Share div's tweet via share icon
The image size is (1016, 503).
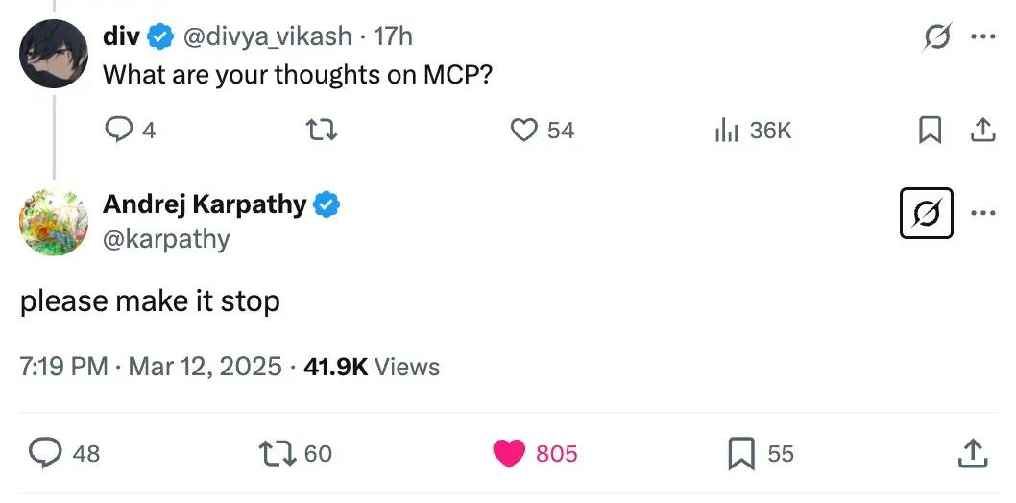[x=982, y=130]
